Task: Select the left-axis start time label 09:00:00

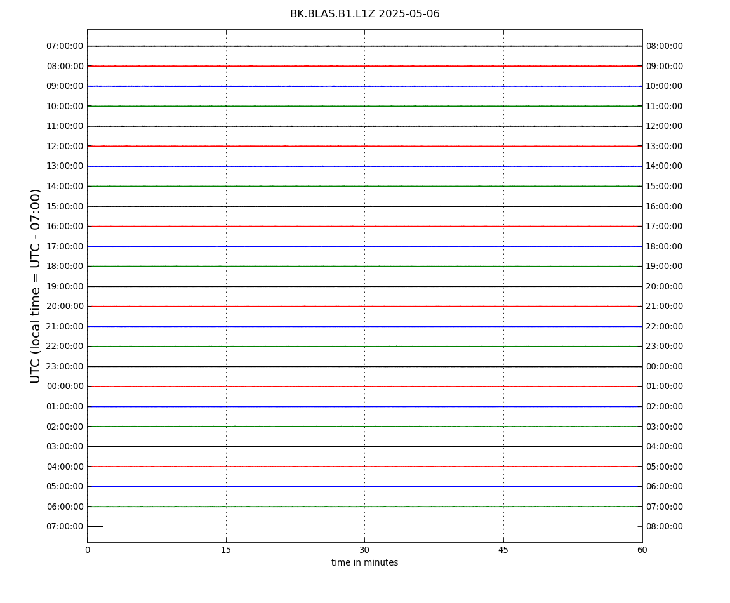Action: click(65, 86)
